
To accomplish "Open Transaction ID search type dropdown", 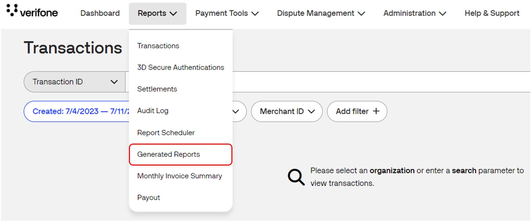I will (x=75, y=82).
